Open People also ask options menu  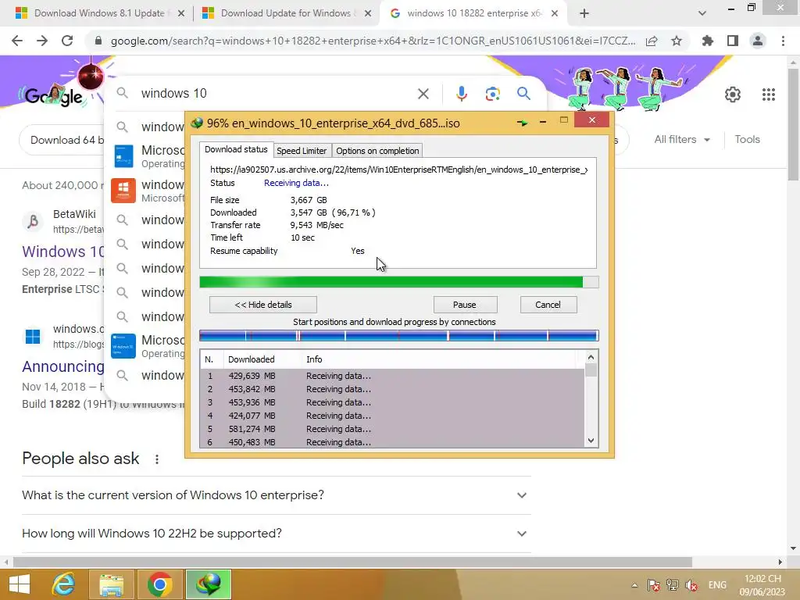pyautogui.click(x=156, y=459)
